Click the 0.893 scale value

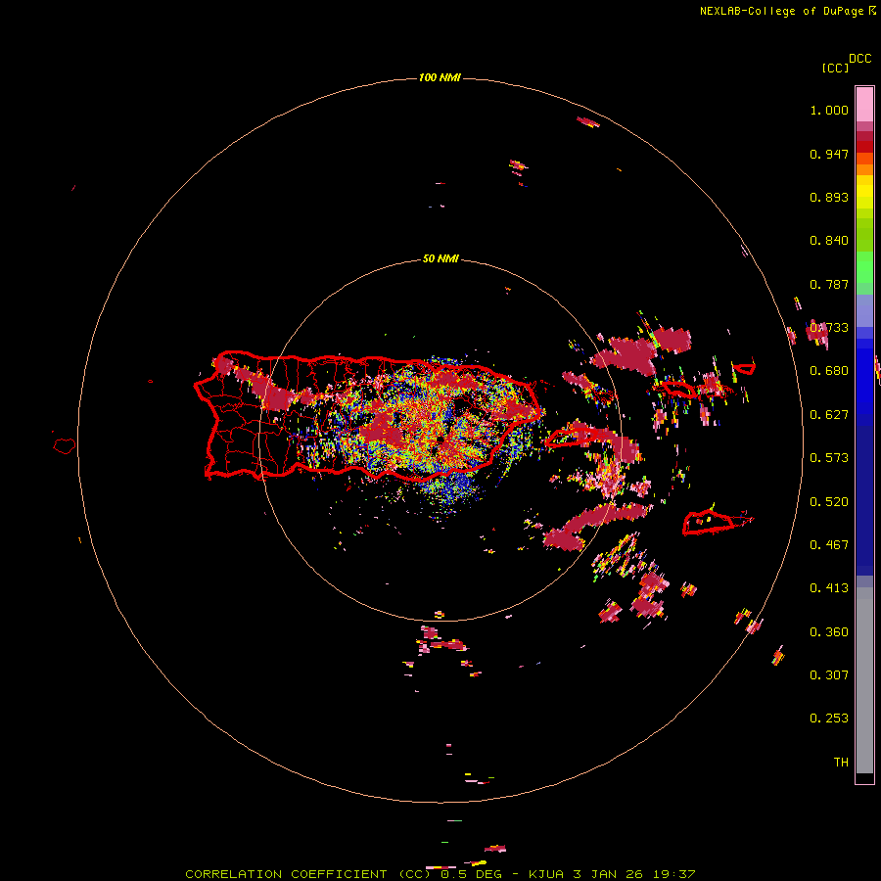point(829,197)
